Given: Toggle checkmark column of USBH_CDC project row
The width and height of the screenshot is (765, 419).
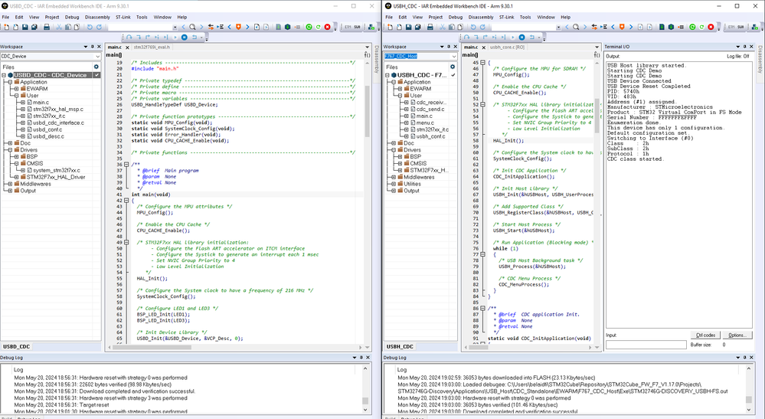Looking at the screenshot, I should pos(453,75).
